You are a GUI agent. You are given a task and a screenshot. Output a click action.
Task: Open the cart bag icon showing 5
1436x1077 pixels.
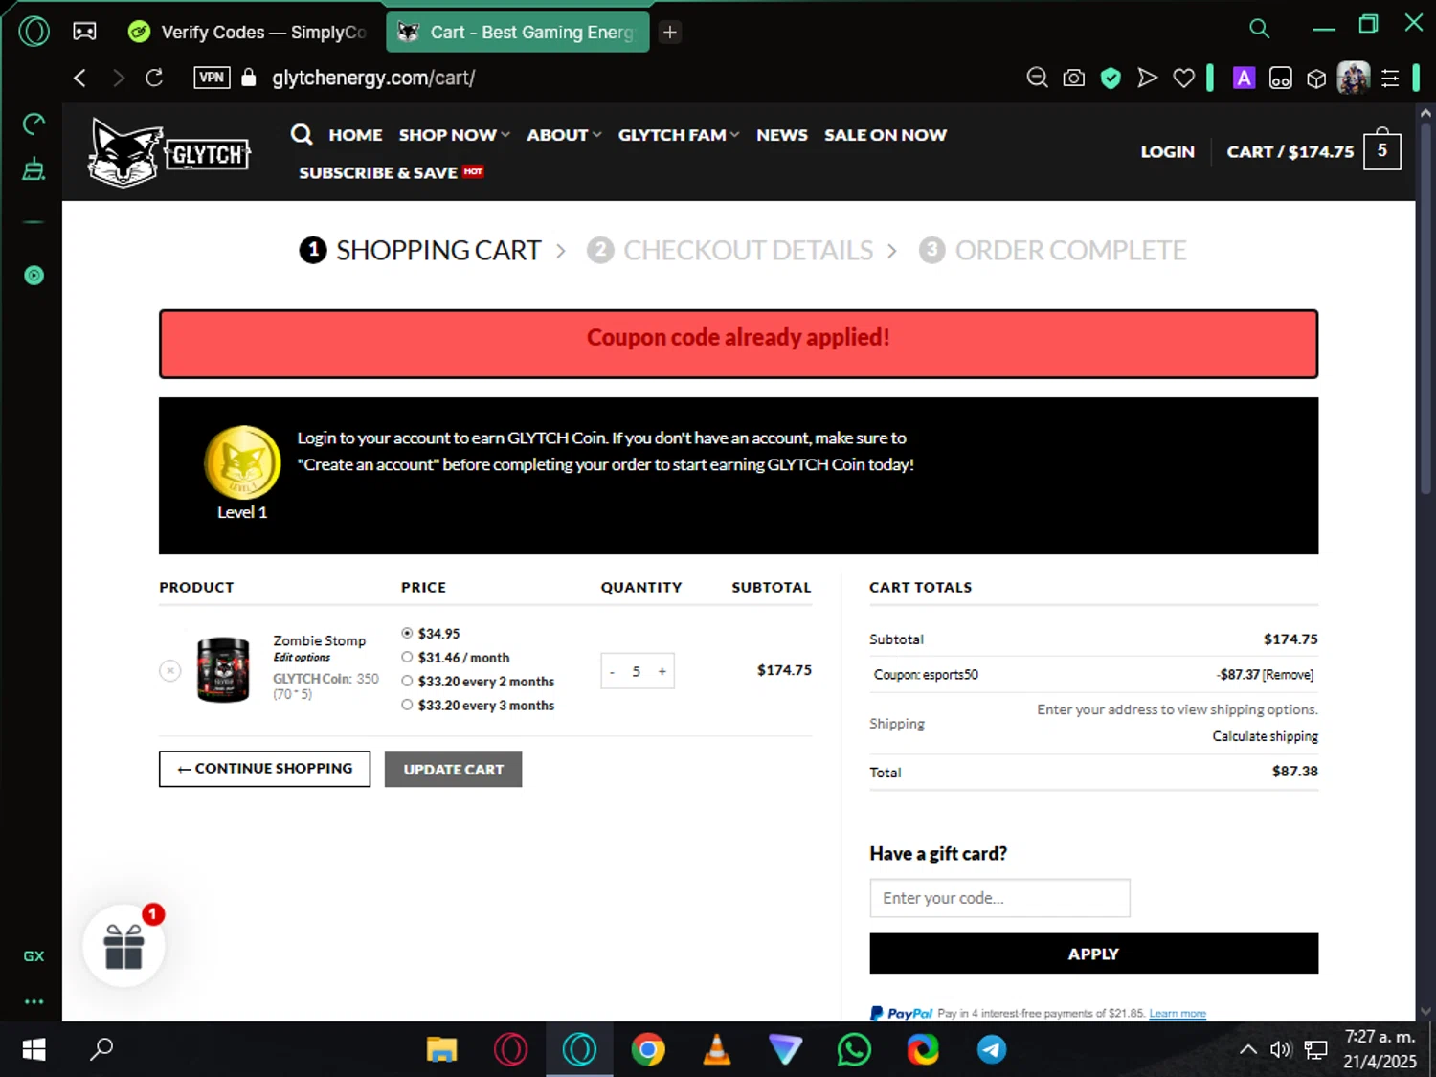coord(1381,148)
